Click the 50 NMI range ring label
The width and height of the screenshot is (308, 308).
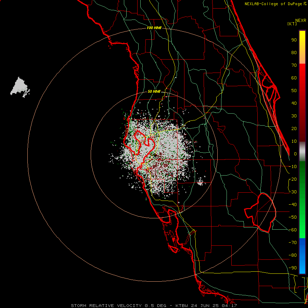click(x=154, y=91)
